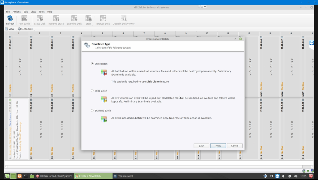318x180 pixels.
Task: Open the file manager folder icon in taskbar
Action: pos(32,176)
